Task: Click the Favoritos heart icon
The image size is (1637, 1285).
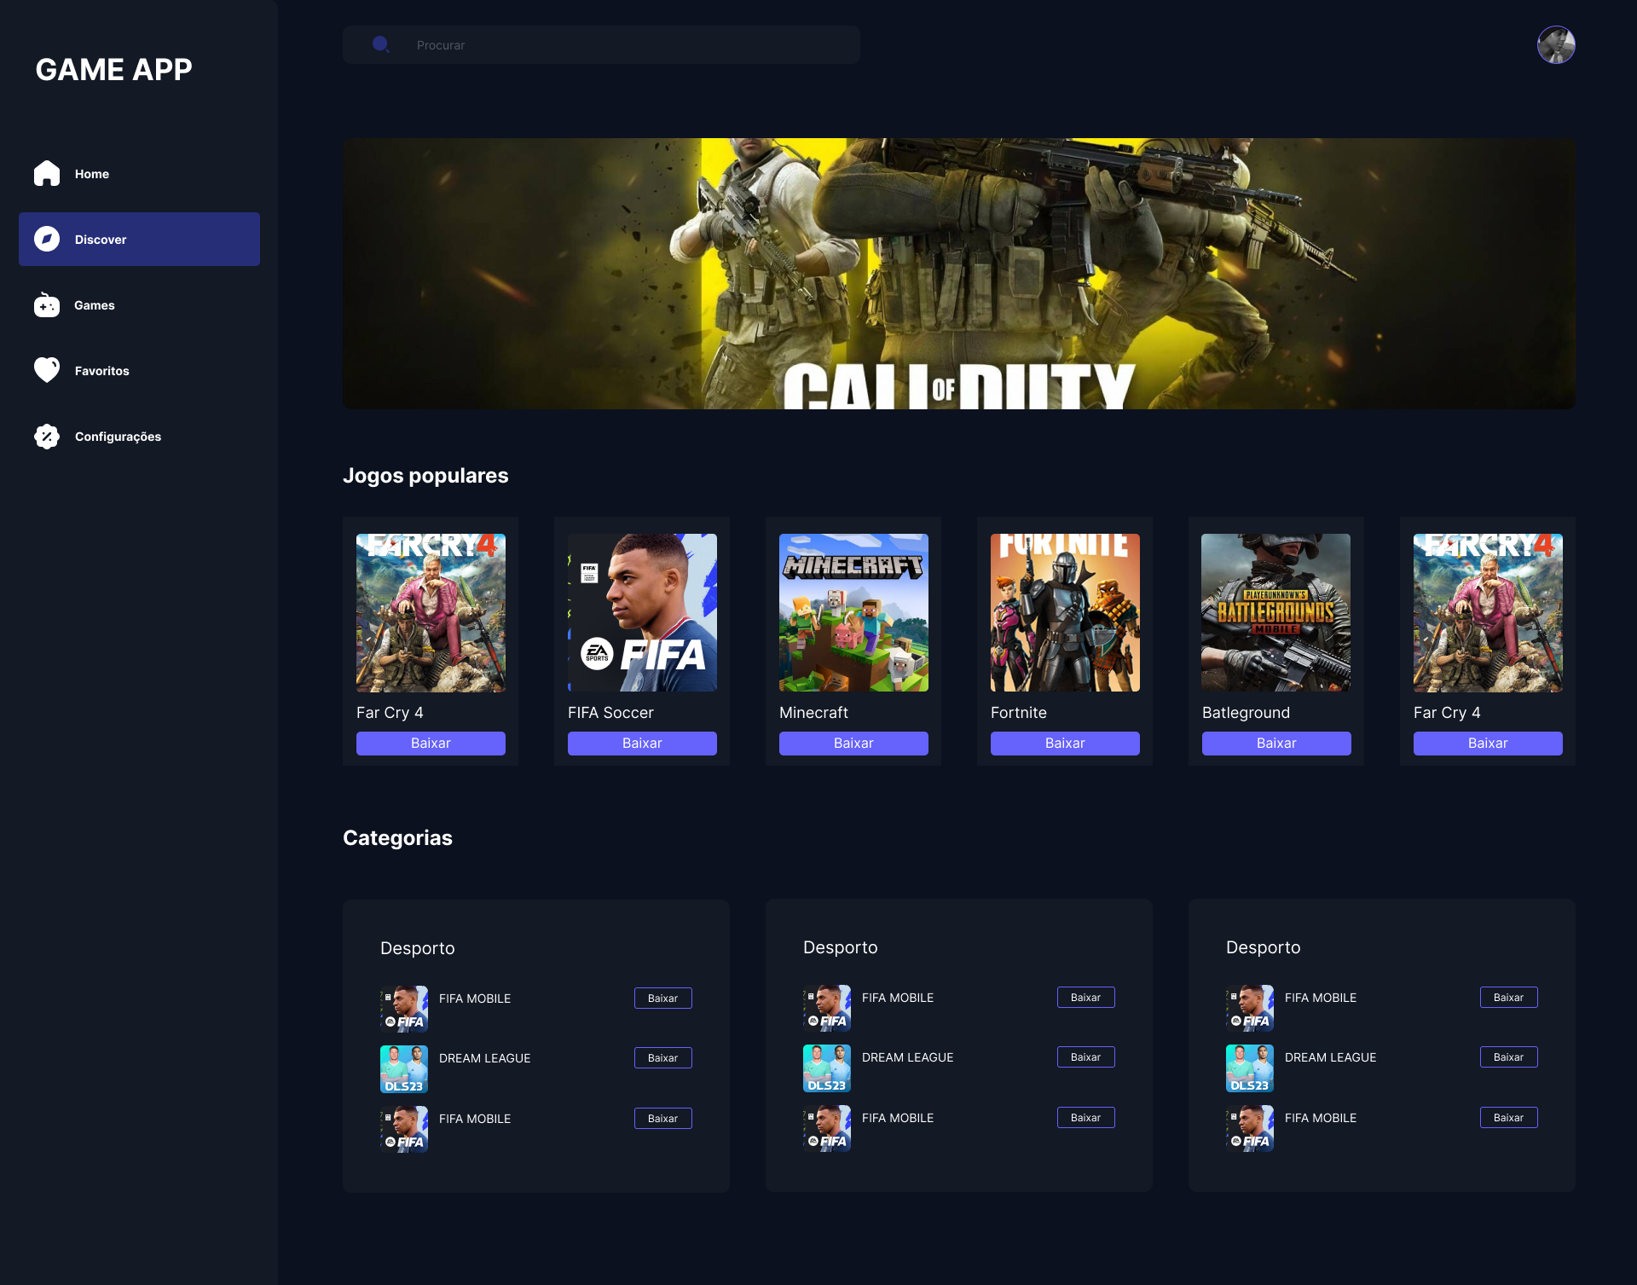Action: [47, 370]
